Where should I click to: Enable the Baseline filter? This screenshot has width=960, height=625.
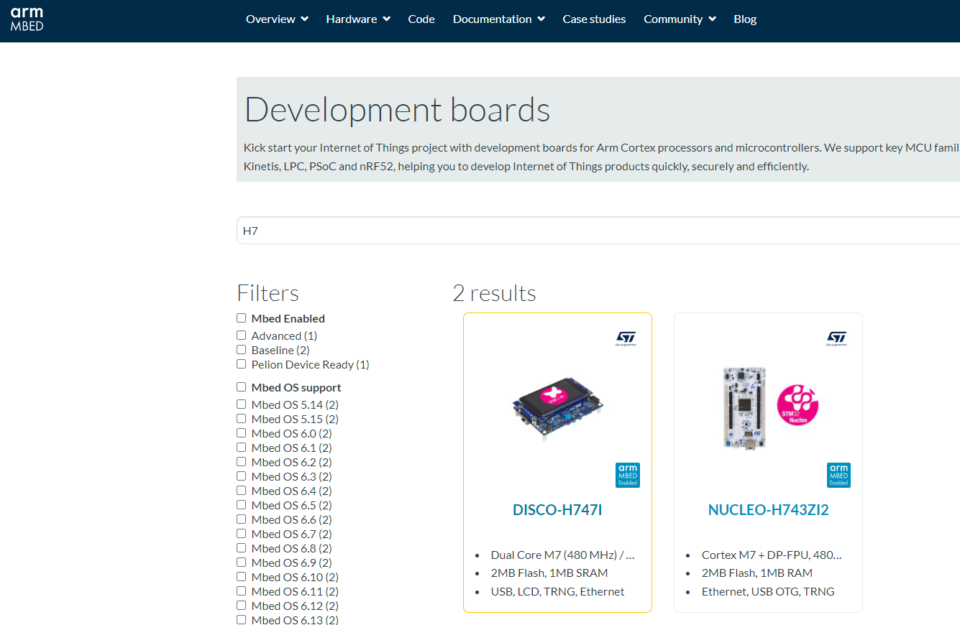pyautogui.click(x=241, y=349)
